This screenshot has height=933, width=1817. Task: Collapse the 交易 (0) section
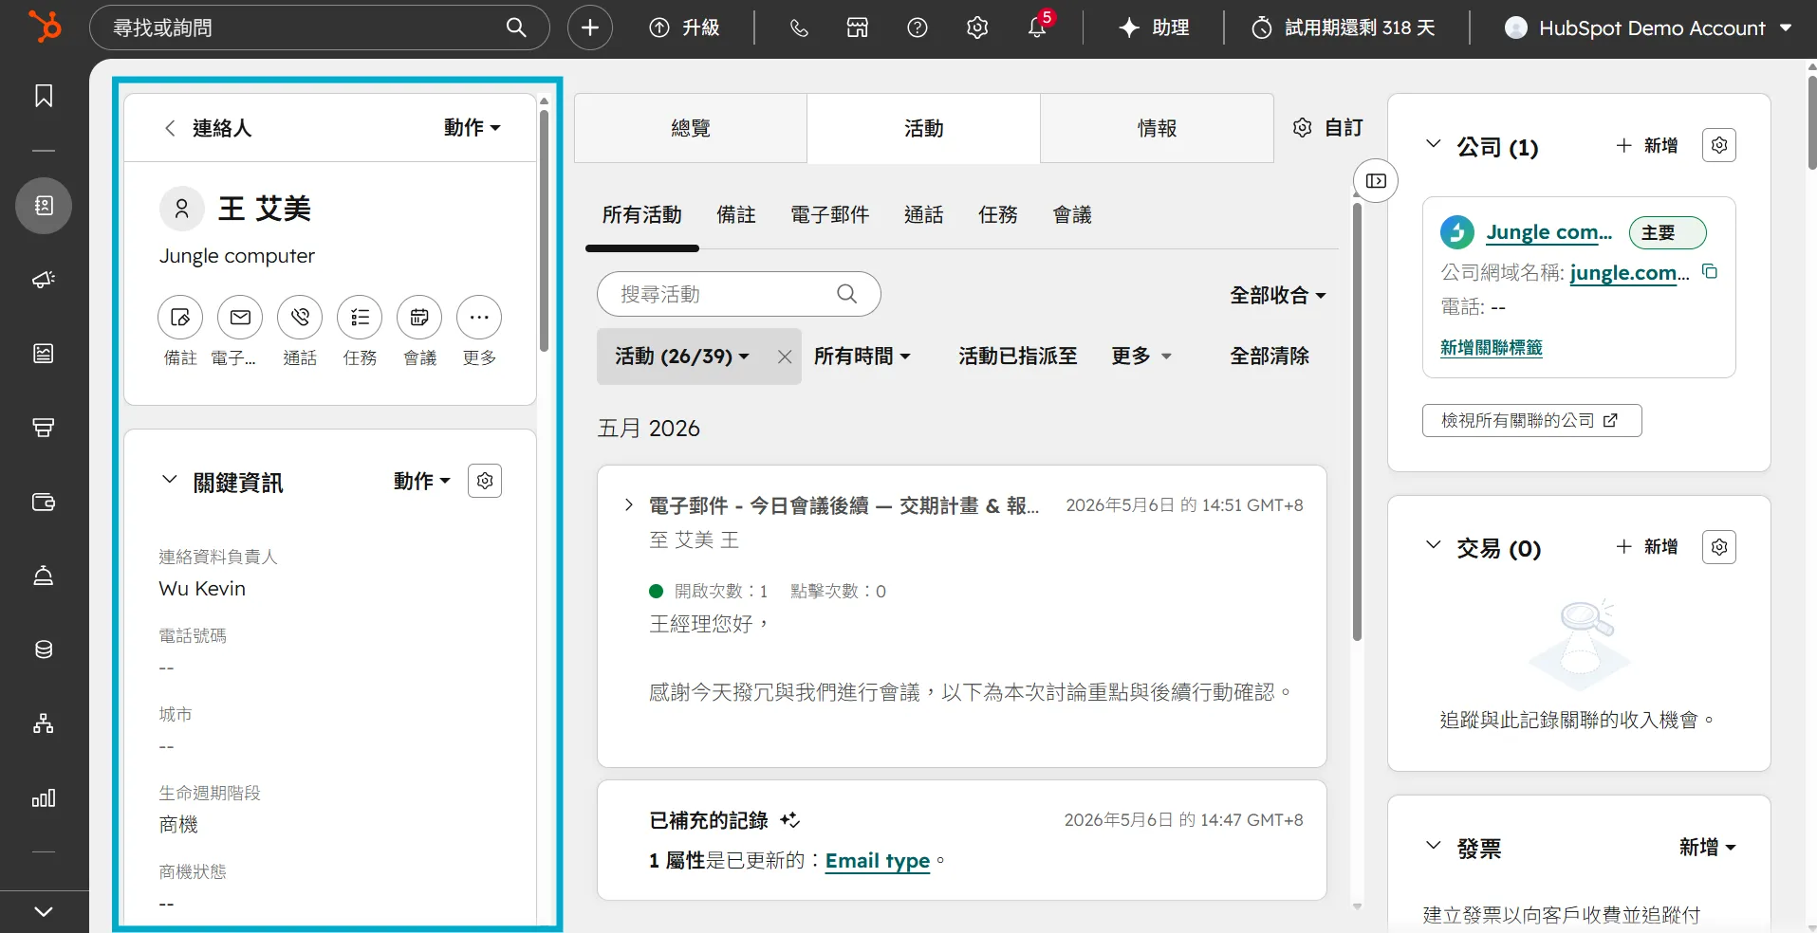point(1434,546)
